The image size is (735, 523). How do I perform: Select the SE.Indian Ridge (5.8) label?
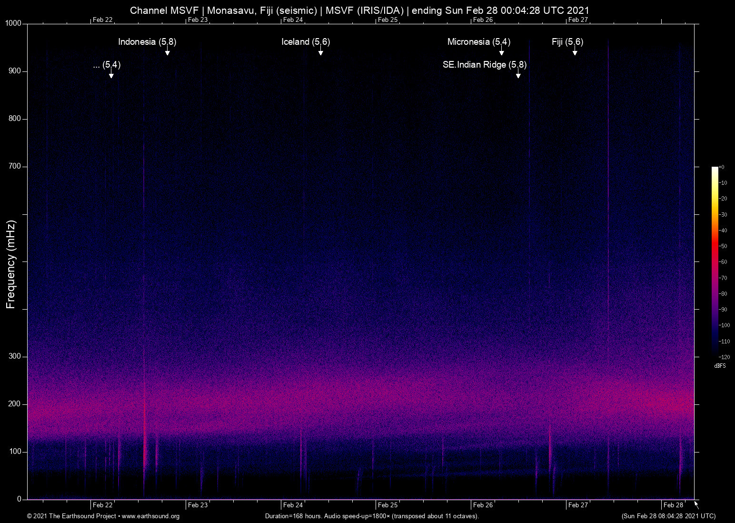(x=484, y=65)
